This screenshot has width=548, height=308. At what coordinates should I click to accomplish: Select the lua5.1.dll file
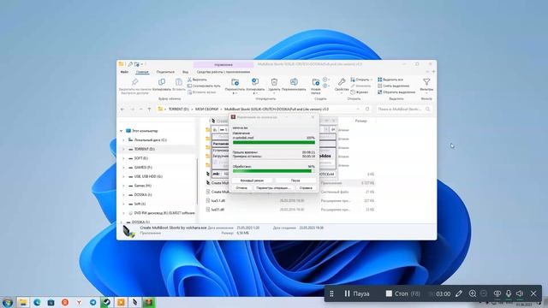[218, 201]
